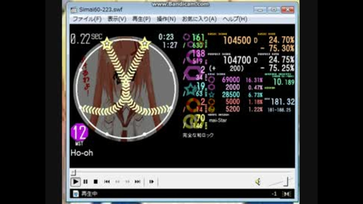Maximize the Simai60-223.swf window
363x204 pixels.
coord(274,10)
